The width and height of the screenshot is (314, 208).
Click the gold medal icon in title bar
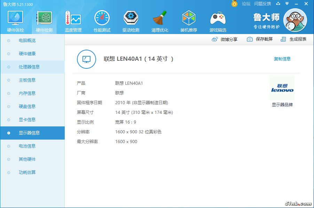point(235,4)
